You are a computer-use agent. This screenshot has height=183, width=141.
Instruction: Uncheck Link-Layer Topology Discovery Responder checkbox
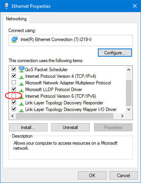point(14,102)
